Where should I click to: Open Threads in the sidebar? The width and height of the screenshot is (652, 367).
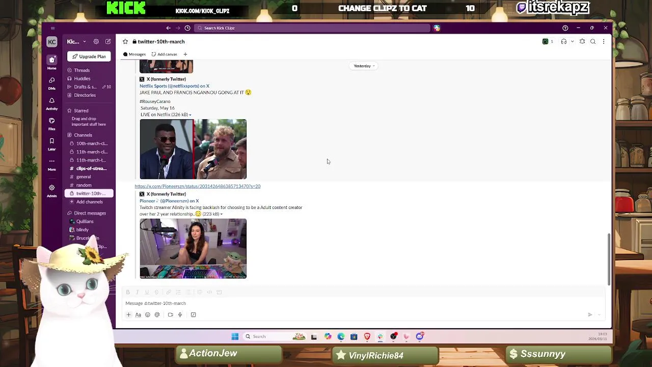click(81, 70)
